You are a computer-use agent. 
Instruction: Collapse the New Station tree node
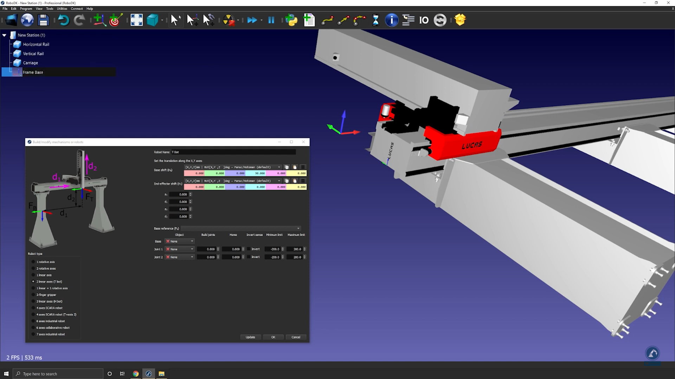[4, 35]
